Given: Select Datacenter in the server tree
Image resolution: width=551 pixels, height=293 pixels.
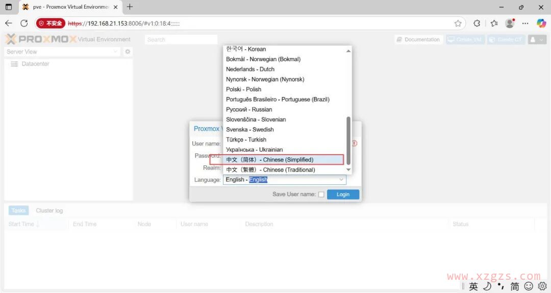Looking at the screenshot, I should tap(35, 64).
